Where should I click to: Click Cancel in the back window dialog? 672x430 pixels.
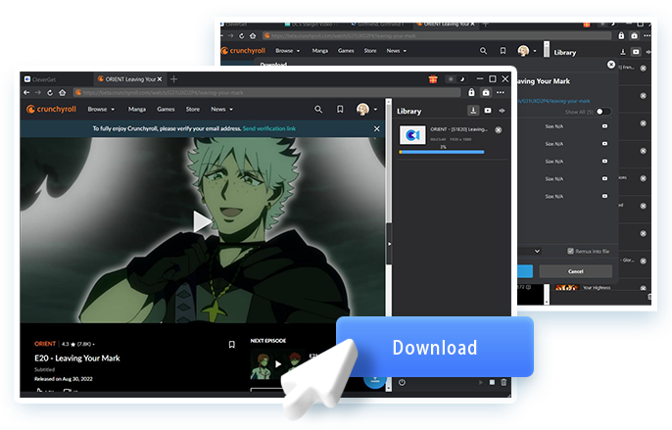click(576, 271)
